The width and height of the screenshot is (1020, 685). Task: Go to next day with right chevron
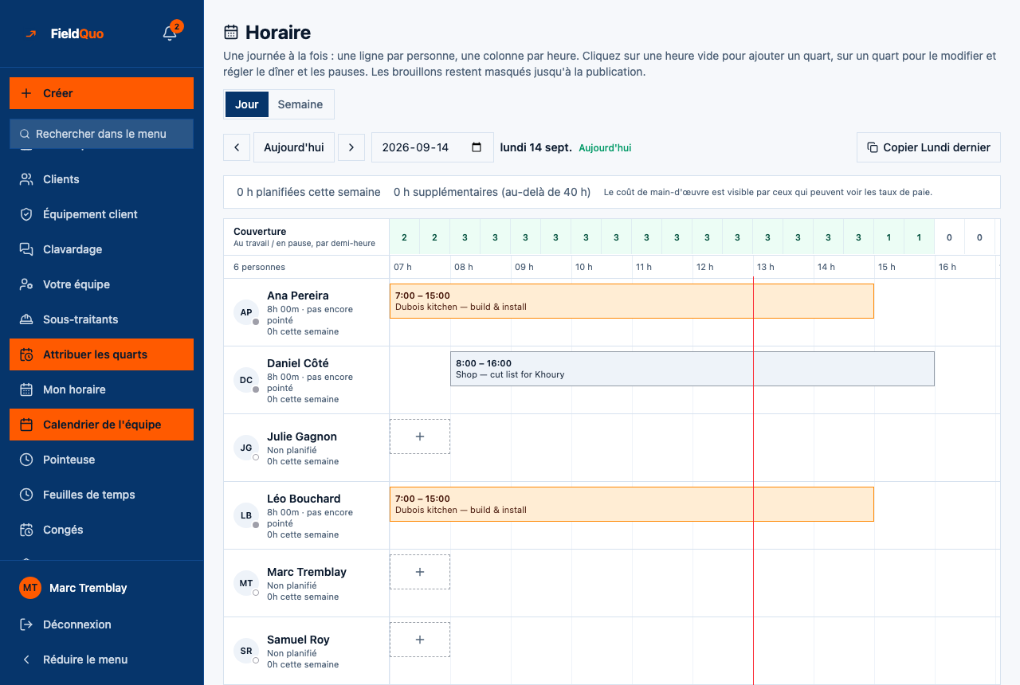(351, 147)
